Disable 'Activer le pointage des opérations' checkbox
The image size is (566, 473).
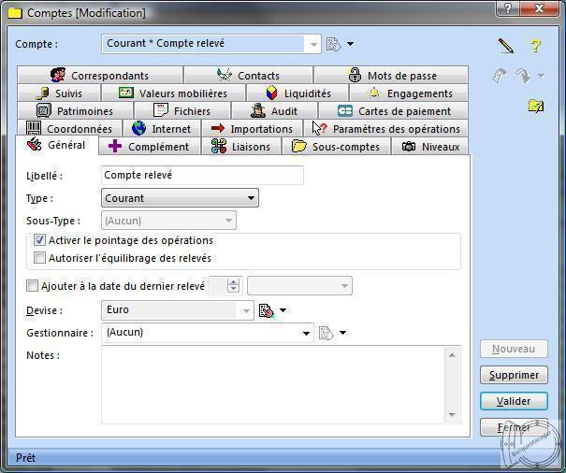40,241
